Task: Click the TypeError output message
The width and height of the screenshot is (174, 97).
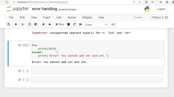Action: pyautogui.click(x=82, y=33)
